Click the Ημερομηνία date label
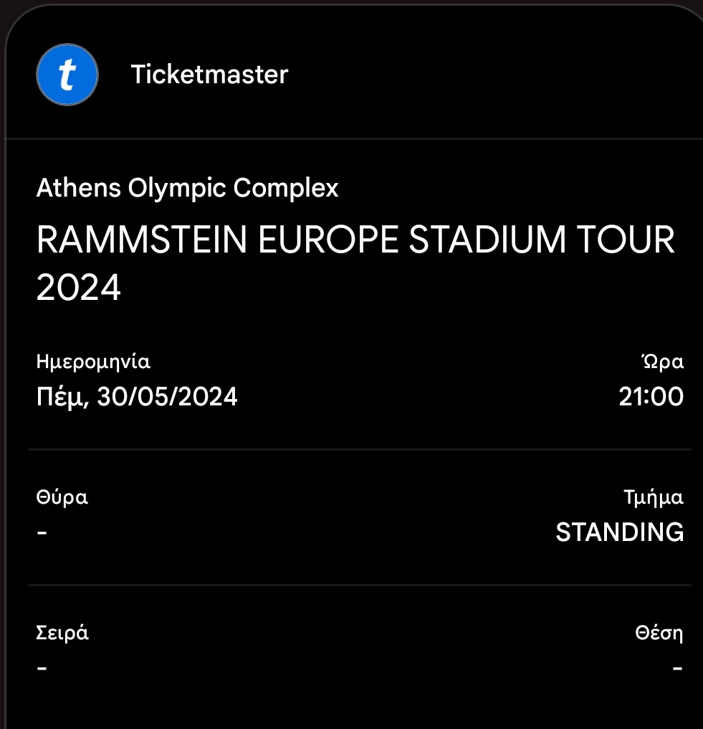Image resolution: width=703 pixels, height=729 pixels. click(x=93, y=362)
